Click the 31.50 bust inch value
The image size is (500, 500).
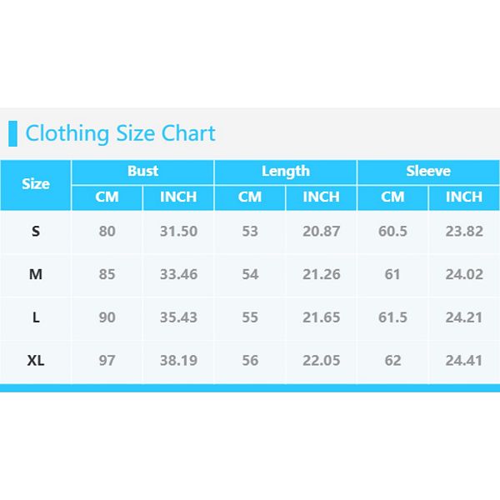click(x=178, y=232)
